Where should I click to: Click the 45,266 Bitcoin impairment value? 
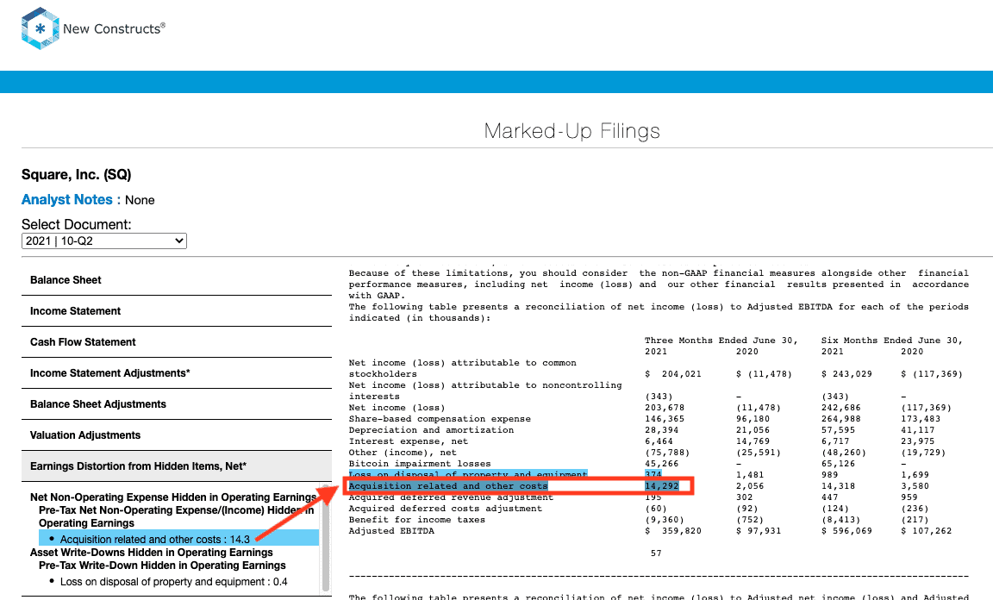point(662,464)
